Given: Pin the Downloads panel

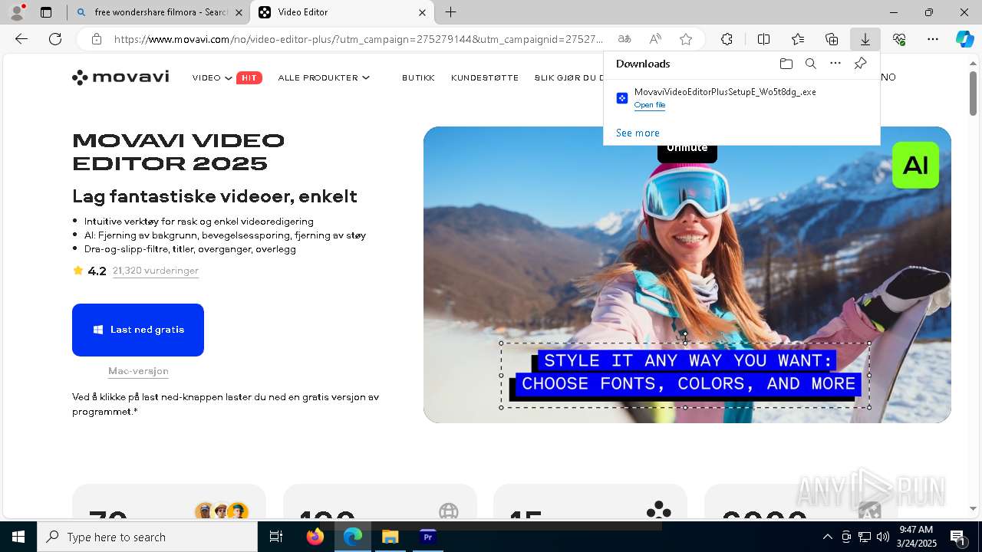Looking at the screenshot, I should [x=860, y=64].
